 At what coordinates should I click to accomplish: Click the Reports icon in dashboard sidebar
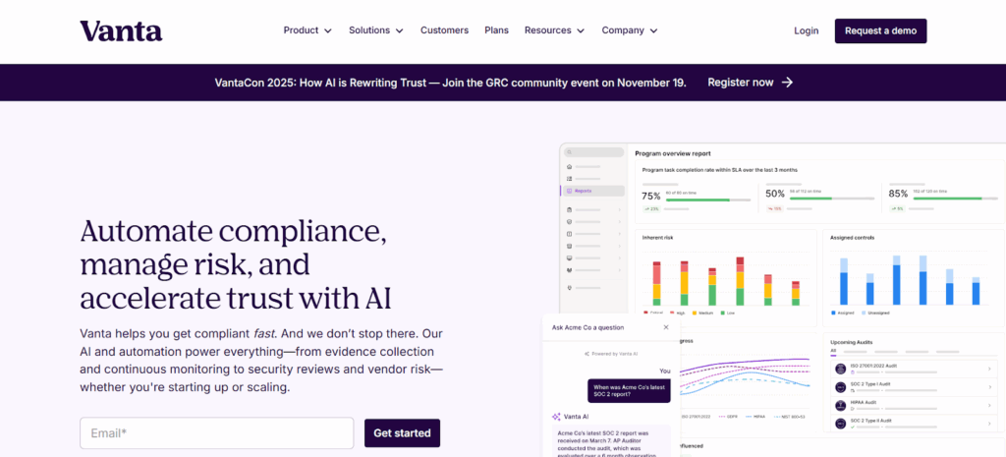click(x=570, y=191)
